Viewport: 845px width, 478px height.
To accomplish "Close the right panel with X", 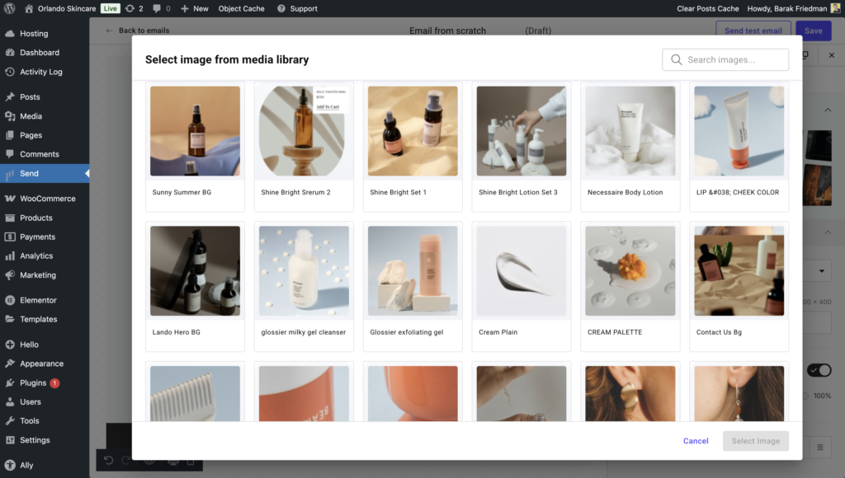I will point(832,55).
